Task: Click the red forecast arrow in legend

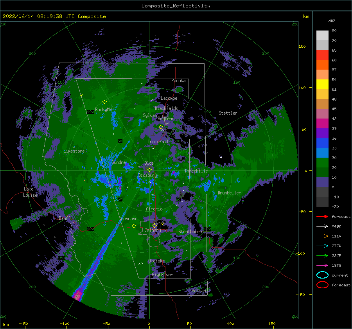Action: 322,216
